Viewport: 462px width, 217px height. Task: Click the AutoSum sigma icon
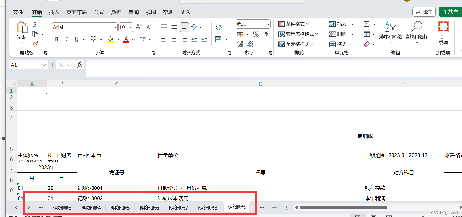[367, 24]
